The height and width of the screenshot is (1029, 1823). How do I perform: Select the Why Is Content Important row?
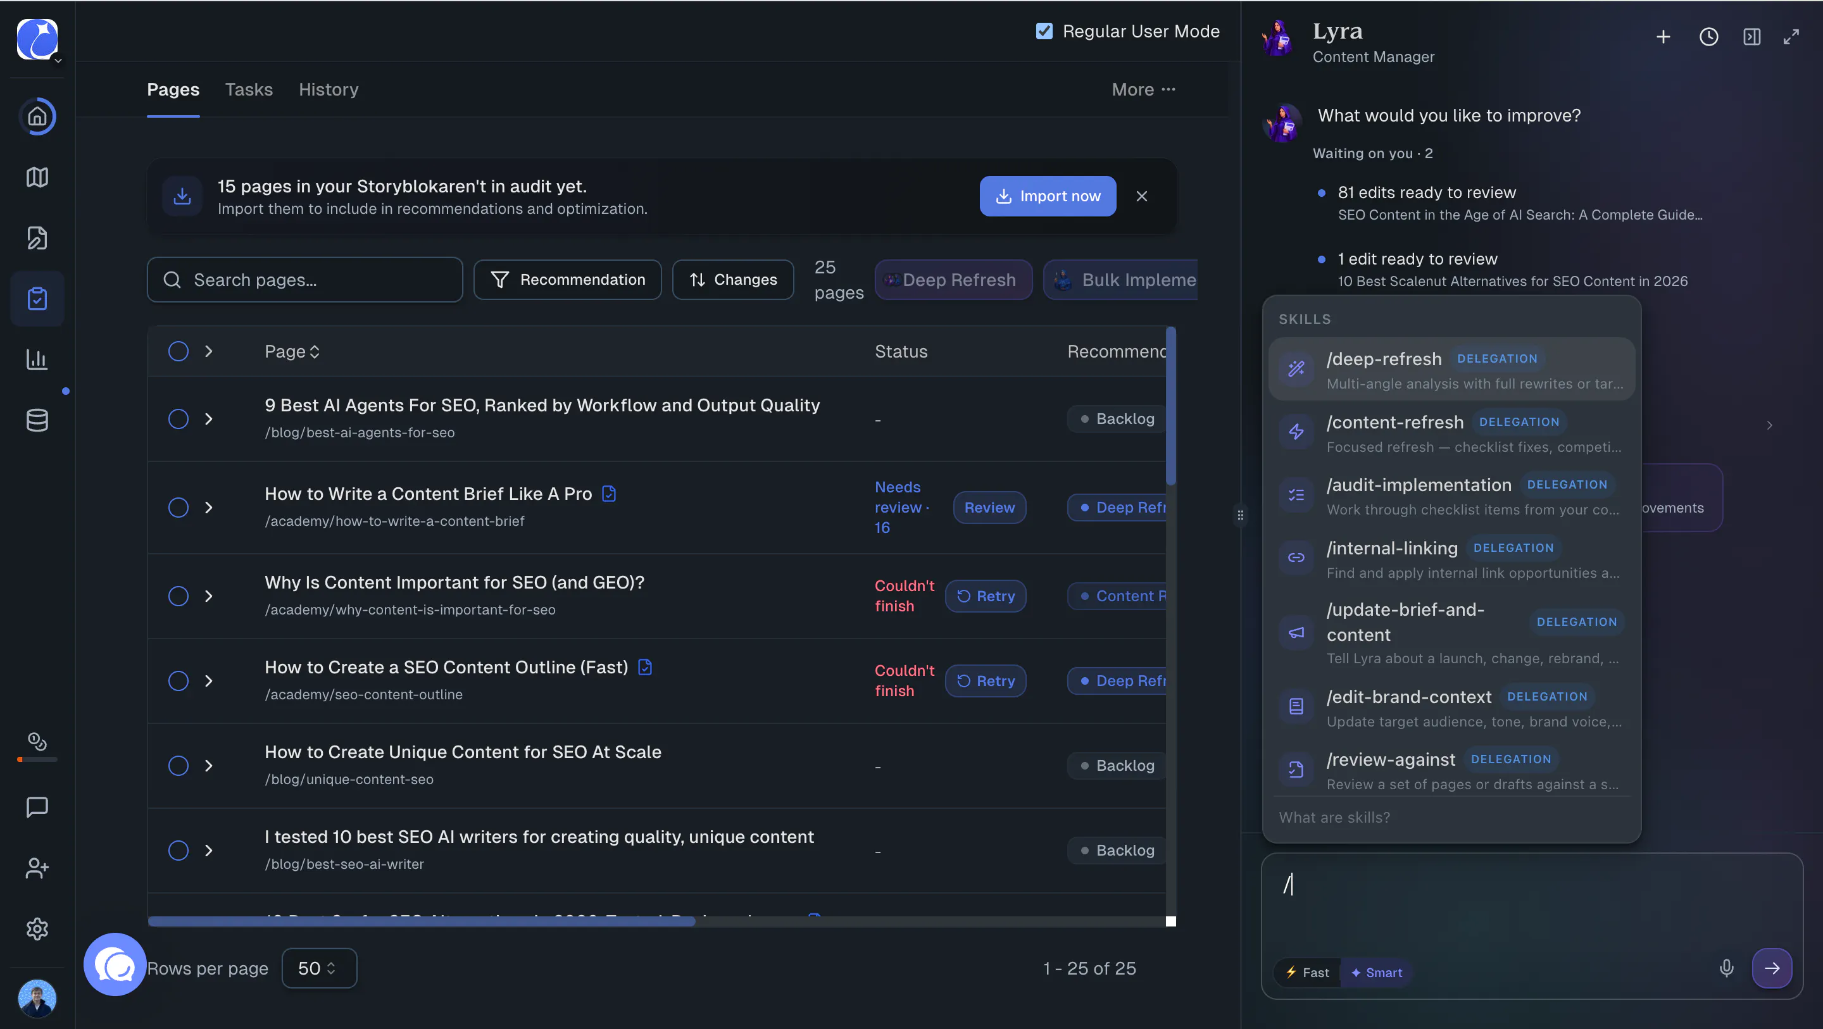[179, 596]
